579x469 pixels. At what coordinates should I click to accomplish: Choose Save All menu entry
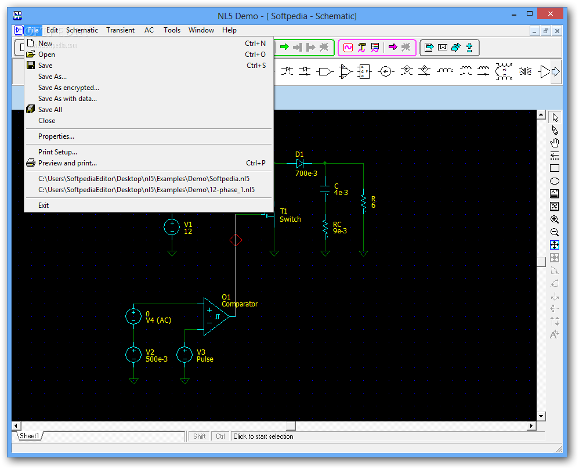tap(149, 110)
